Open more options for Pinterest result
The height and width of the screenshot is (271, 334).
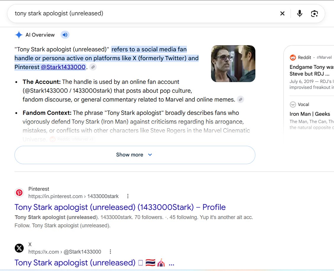click(x=128, y=196)
